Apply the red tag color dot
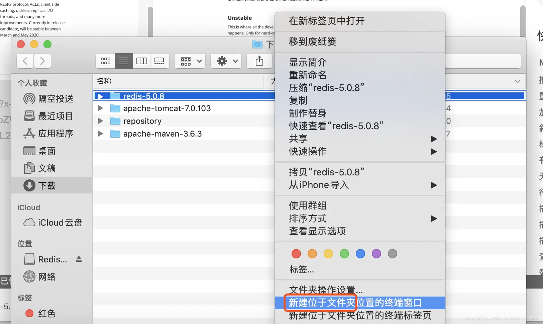This screenshot has width=543, height=324. (x=296, y=254)
